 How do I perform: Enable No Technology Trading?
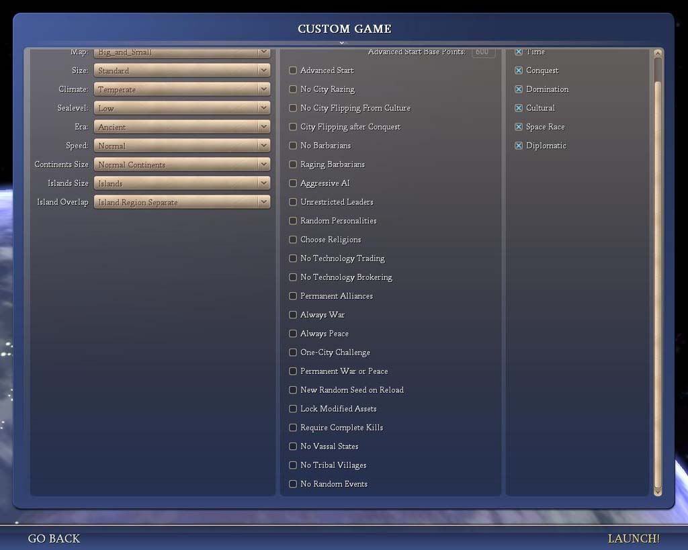point(293,259)
